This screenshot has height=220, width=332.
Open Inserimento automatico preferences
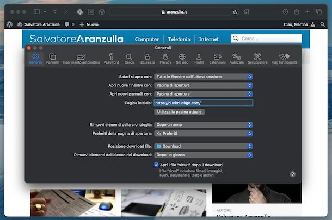(81, 59)
